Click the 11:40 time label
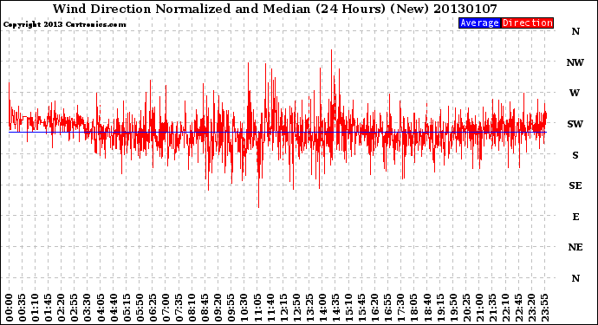This screenshot has height=325, width=598. [270, 308]
